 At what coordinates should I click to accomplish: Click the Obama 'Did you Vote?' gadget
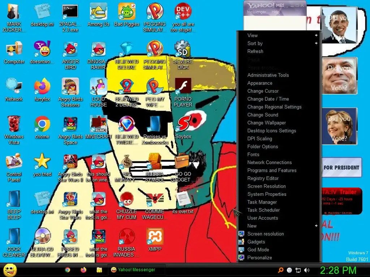339,26
